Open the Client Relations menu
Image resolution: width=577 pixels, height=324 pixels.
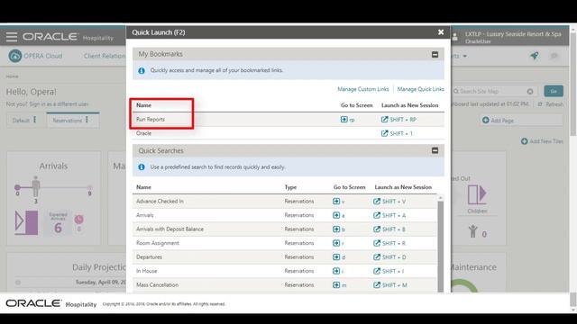click(x=105, y=56)
